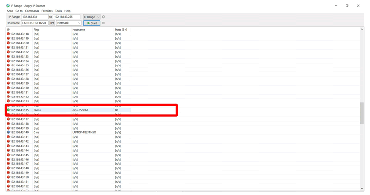Select the row 192.168.43.138
Screen dimensions: 370x195
pos(69,124)
